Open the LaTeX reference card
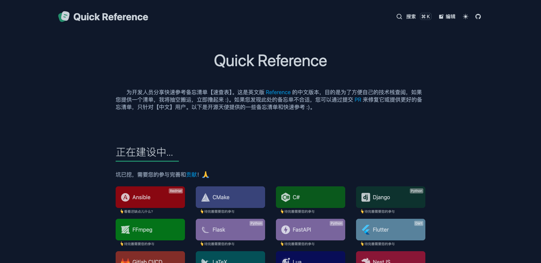 230,258
